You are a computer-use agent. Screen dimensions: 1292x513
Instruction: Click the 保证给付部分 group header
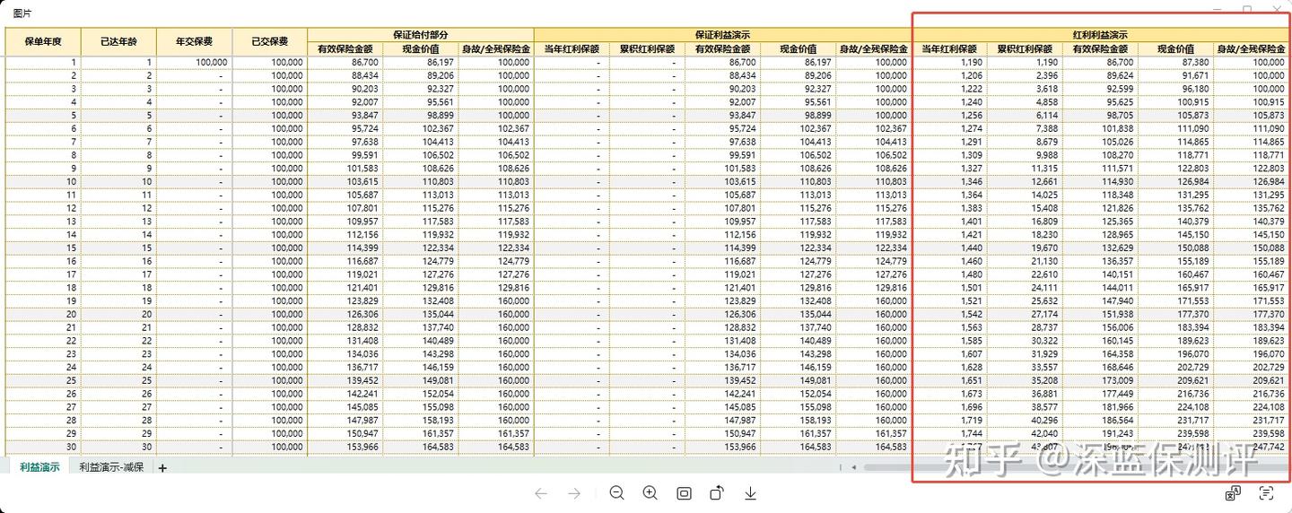(420, 34)
